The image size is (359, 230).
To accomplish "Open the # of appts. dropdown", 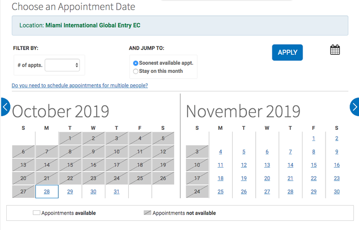I will pyautogui.click(x=63, y=65).
